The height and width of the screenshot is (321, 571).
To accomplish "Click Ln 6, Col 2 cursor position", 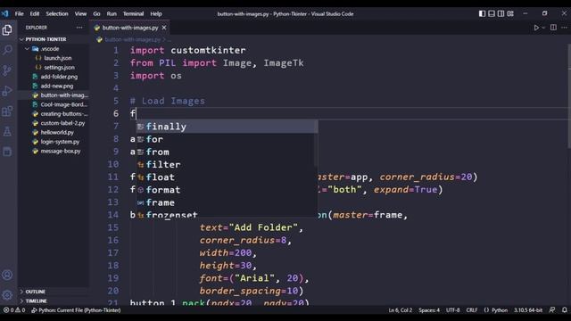I will [x=400, y=310].
